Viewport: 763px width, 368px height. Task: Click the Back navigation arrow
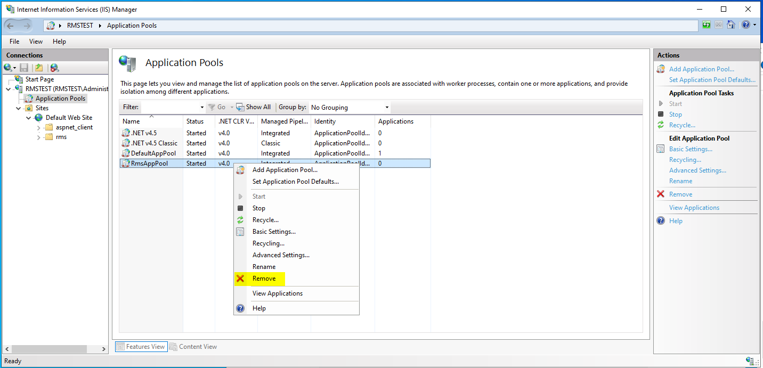[11, 25]
